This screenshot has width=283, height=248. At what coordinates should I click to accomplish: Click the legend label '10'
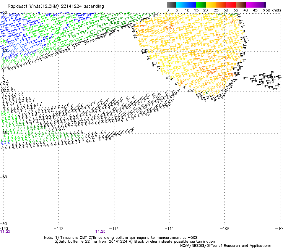click(187, 10)
